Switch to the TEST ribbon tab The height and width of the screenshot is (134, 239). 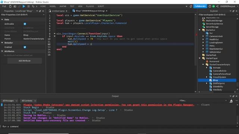click(x=72, y=6)
